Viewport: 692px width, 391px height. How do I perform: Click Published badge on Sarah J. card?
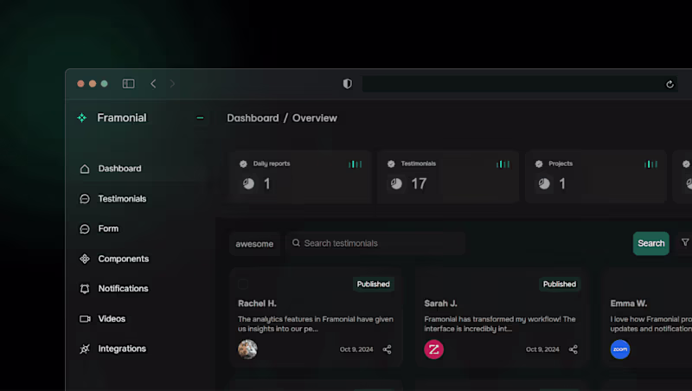coord(560,285)
